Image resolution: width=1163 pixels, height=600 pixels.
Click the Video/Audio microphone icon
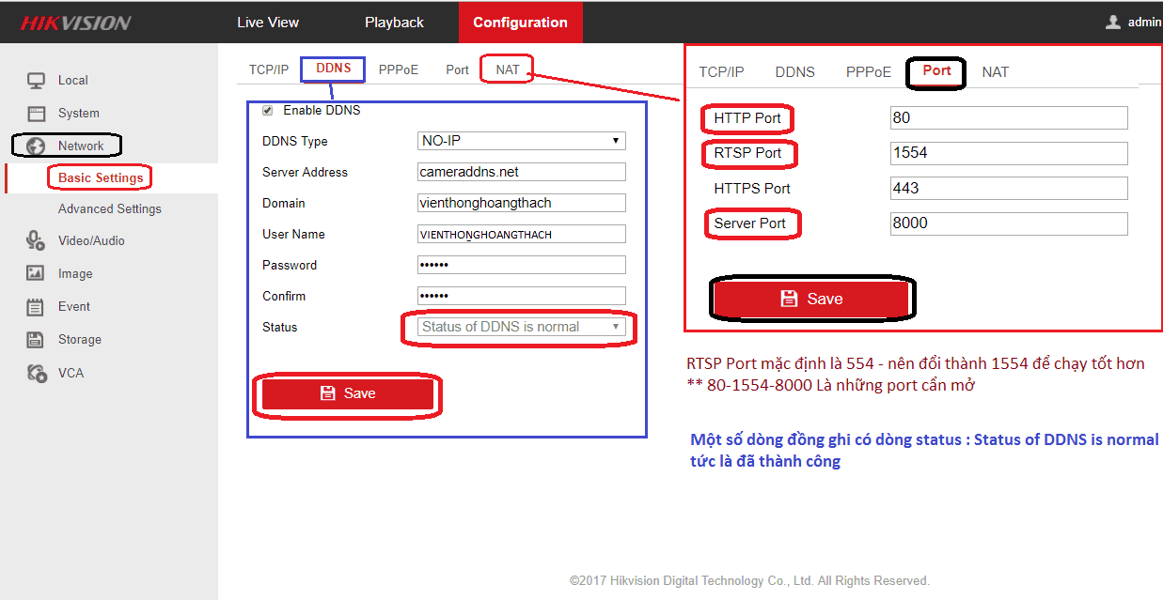tap(36, 241)
